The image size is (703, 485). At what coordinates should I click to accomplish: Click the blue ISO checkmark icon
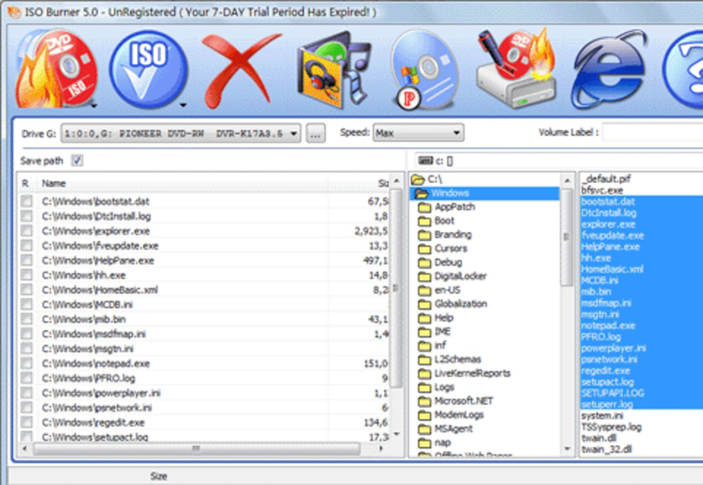click(x=148, y=70)
